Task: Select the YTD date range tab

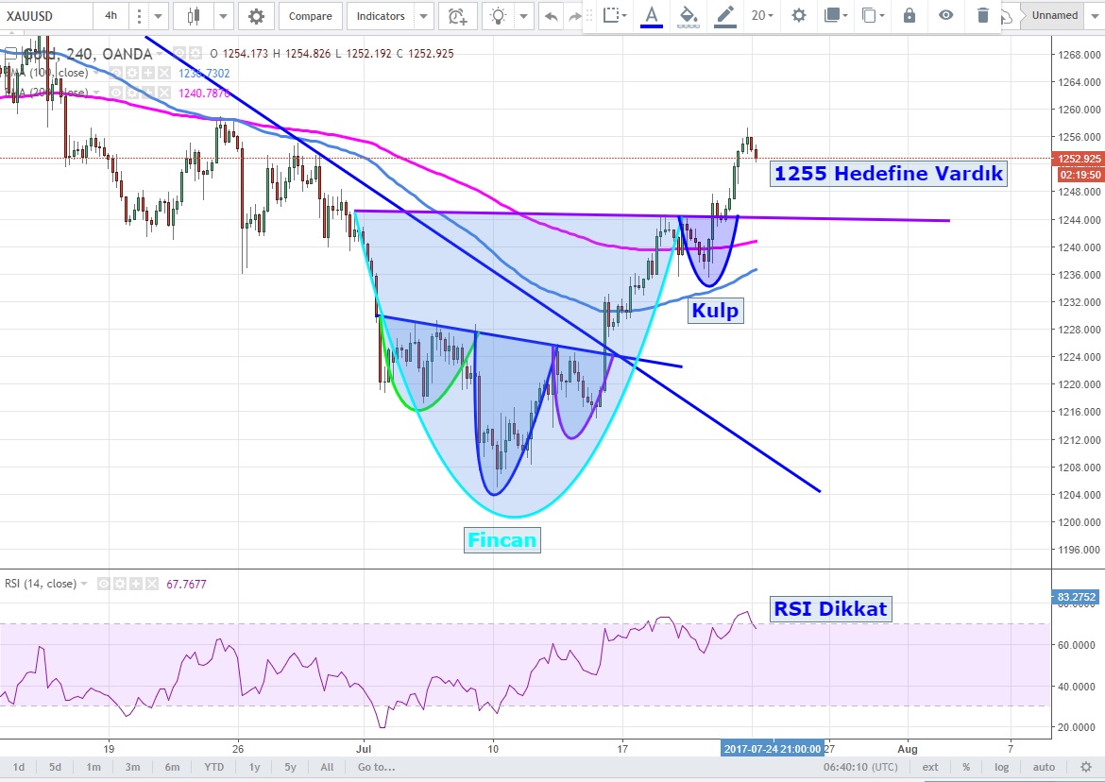Action: [x=214, y=767]
